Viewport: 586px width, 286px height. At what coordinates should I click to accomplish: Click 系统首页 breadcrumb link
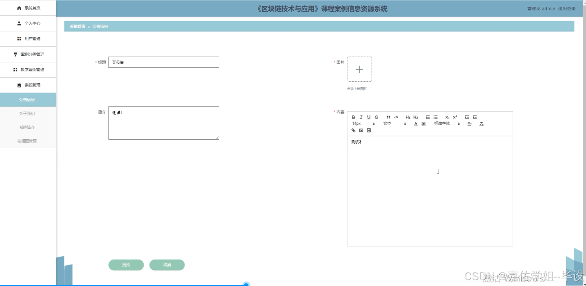pyautogui.click(x=77, y=26)
